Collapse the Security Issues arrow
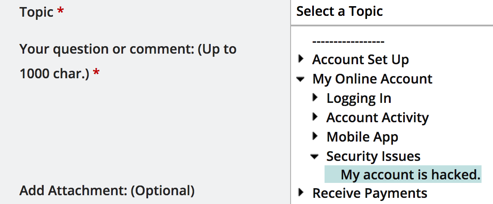 pos(315,157)
